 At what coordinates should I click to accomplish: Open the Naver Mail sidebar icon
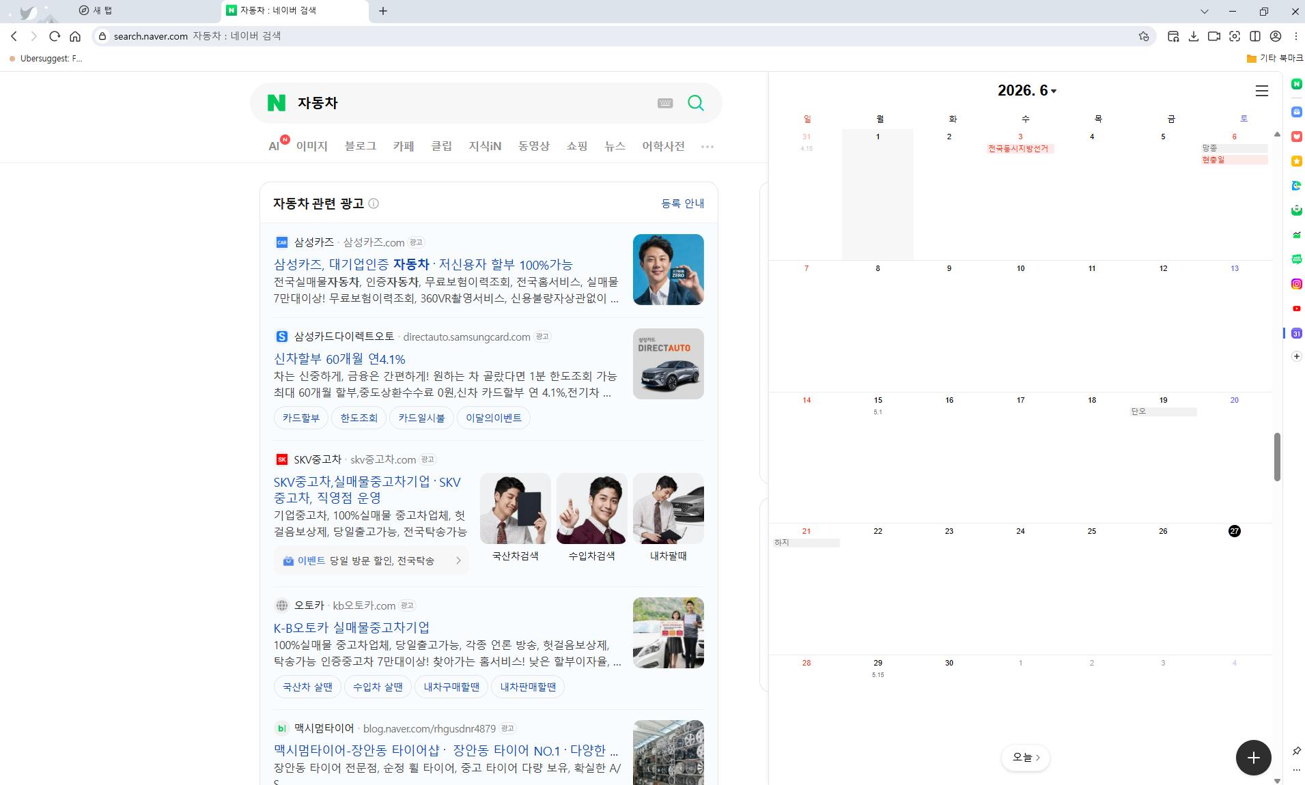click(x=1296, y=210)
